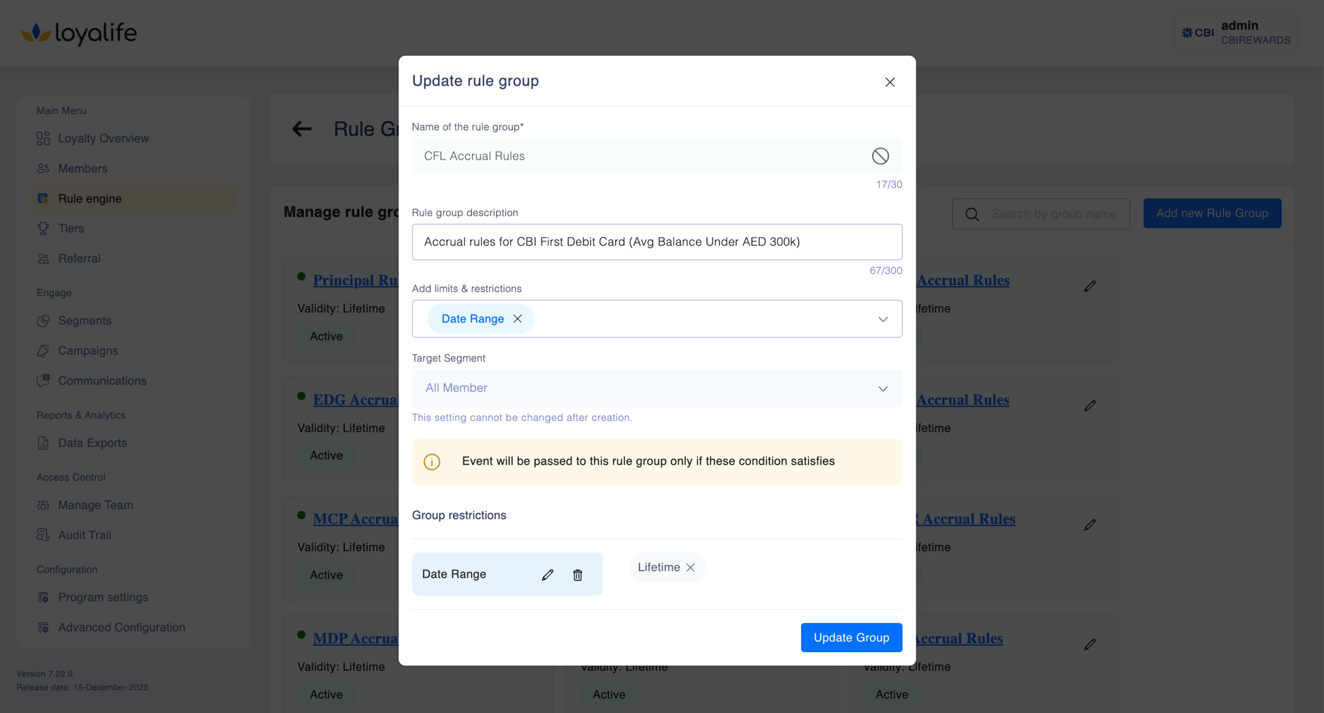Click the Audit Trail icon
The image size is (1324, 713).
[x=43, y=535]
